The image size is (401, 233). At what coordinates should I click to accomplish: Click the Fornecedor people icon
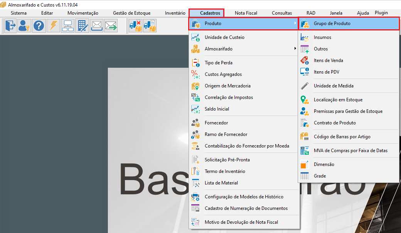click(x=195, y=122)
